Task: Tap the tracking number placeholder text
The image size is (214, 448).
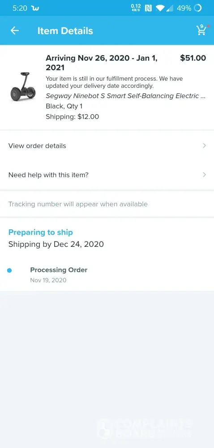Action: pos(78,204)
